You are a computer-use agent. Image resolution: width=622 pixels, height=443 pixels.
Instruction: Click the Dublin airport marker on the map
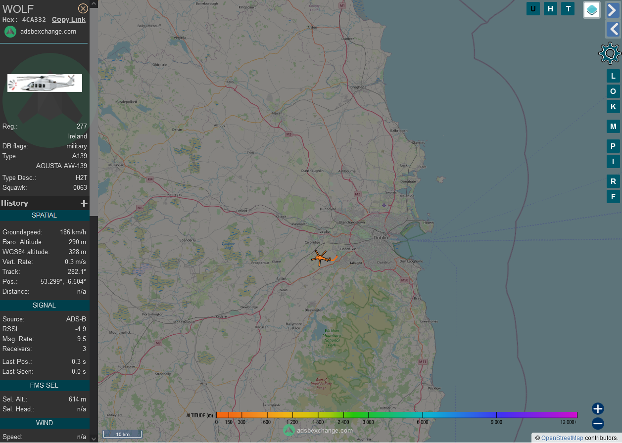tap(384, 205)
